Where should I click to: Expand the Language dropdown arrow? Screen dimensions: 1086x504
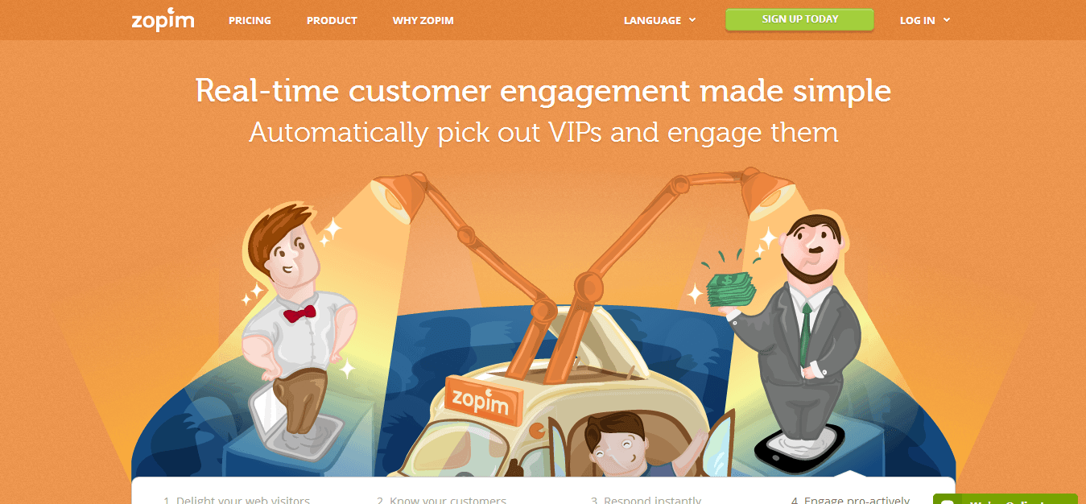coord(692,21)
